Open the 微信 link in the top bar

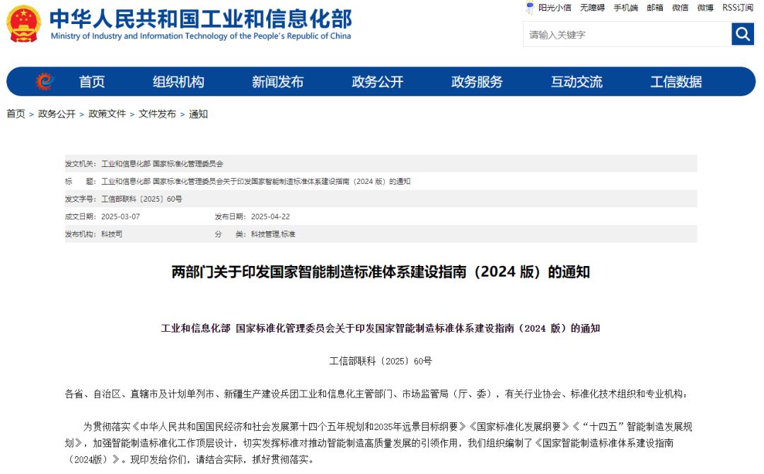pyautogui.click(x=681, y=7)
